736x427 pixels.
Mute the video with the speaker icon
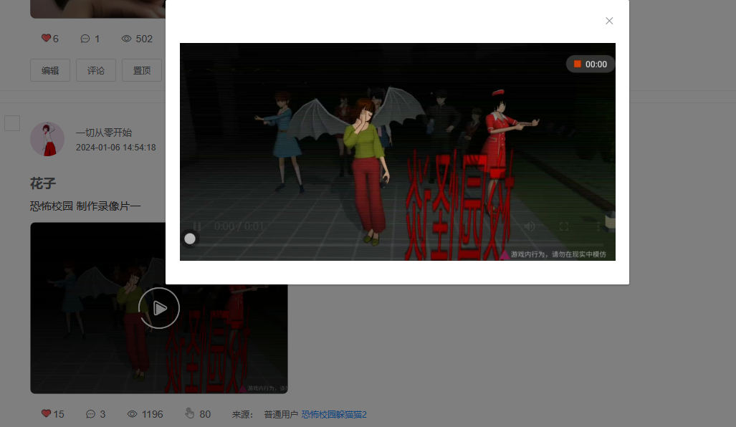[530, 226]
